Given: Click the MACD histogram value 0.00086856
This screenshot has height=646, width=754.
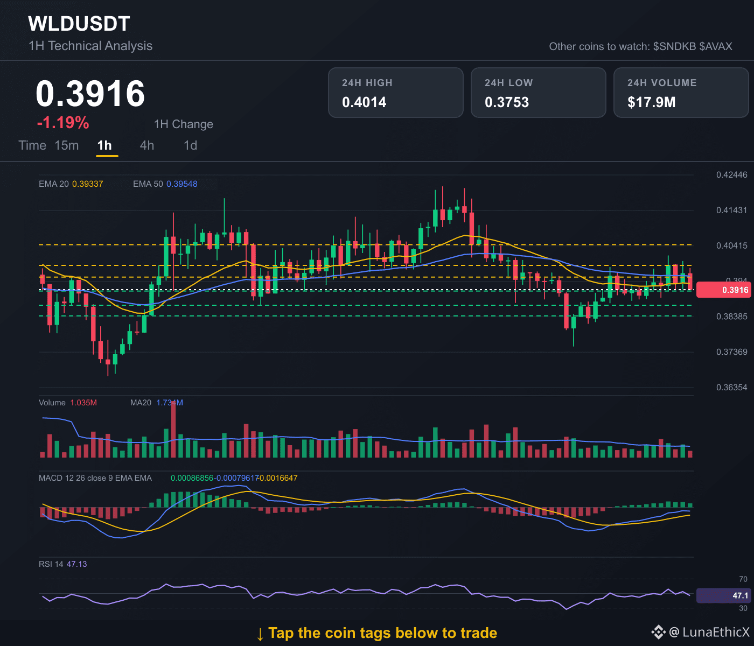Looking at the screenshot, I should (x=193, y=478).
